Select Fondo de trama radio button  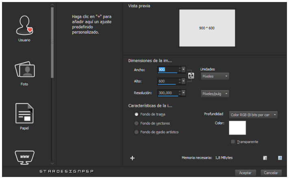137,114
